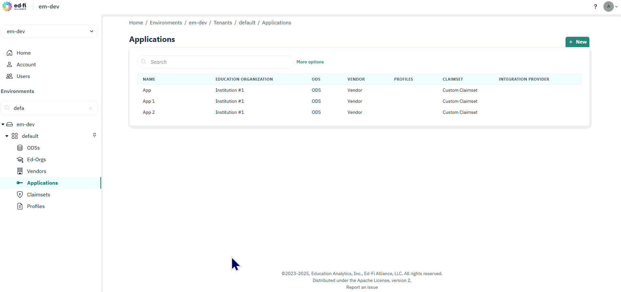Click Custom Claimset in the App 2 row

(x=460, y=112)
